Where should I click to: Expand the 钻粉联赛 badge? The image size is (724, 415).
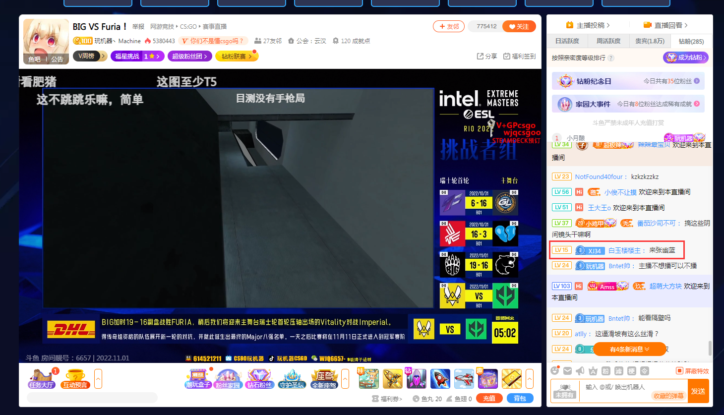[x=237, y=56]
